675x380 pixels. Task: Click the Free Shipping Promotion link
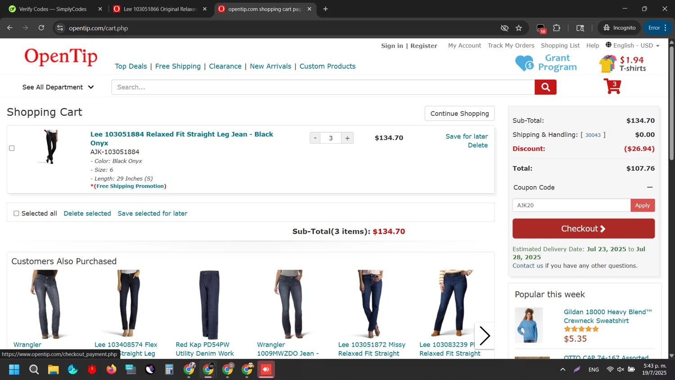coord(131,186)
